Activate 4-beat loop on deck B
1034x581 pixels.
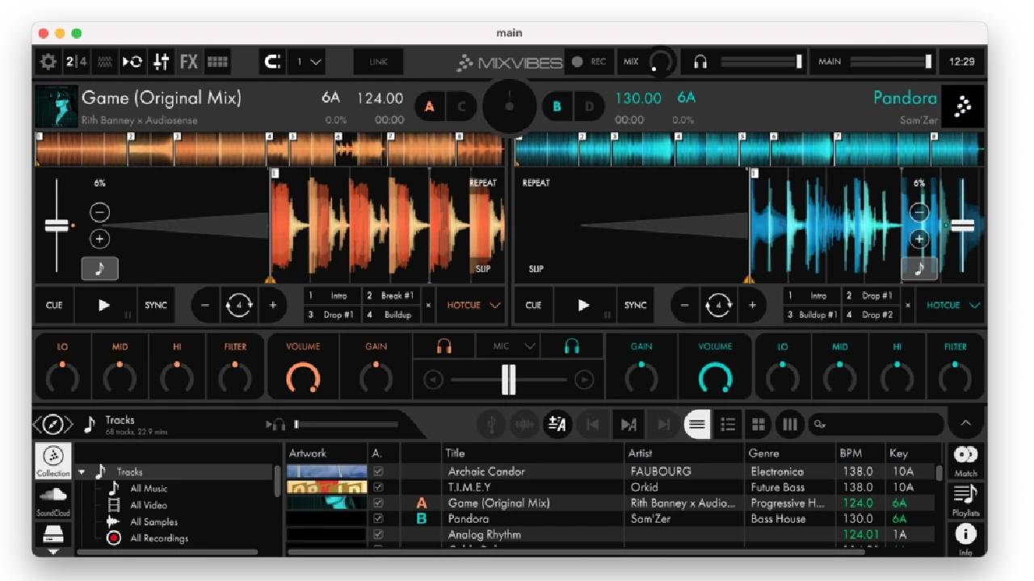click(x=719, y=305)
